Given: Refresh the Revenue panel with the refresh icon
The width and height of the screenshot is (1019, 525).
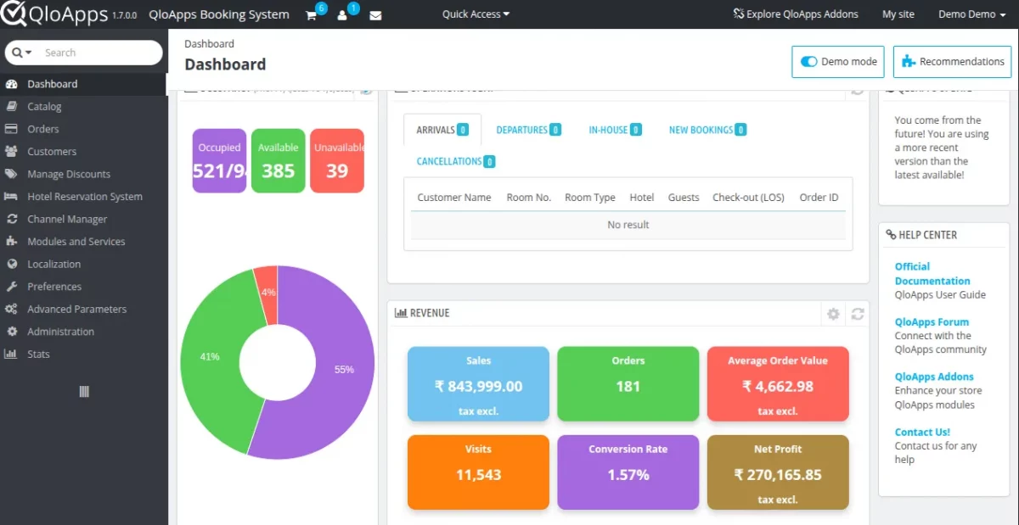Looking at the screenshot, I should [858, 313].
